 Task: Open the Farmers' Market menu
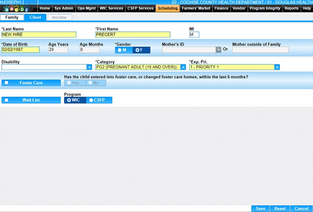[196, 8]
